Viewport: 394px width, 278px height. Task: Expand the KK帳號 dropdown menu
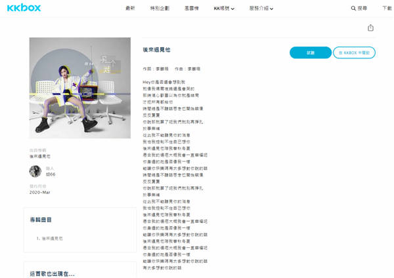pyautogui.click(x=224, y=9)
